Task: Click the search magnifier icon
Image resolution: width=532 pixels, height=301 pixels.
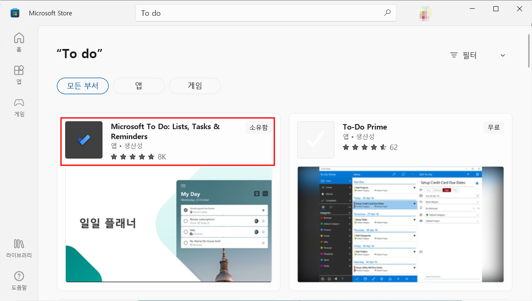Action: click(x=387, y=13)
